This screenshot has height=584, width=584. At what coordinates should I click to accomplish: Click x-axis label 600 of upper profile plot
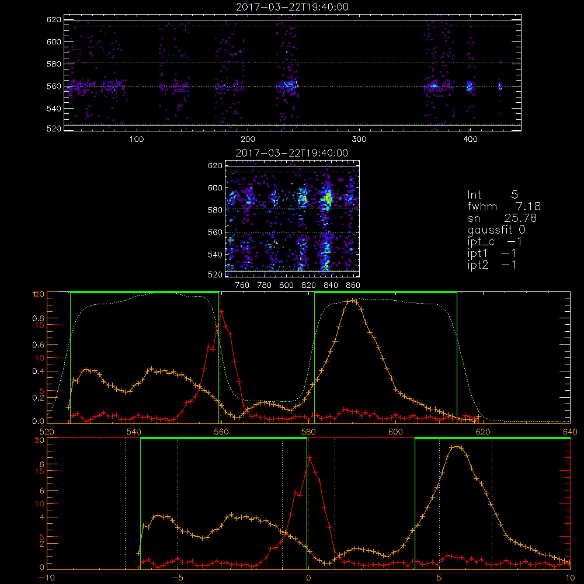[395, 432]
